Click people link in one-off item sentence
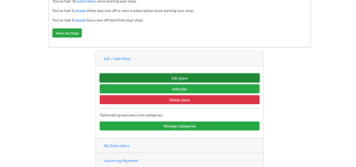This screenshot has height=167, width=356. pos(80,20)
